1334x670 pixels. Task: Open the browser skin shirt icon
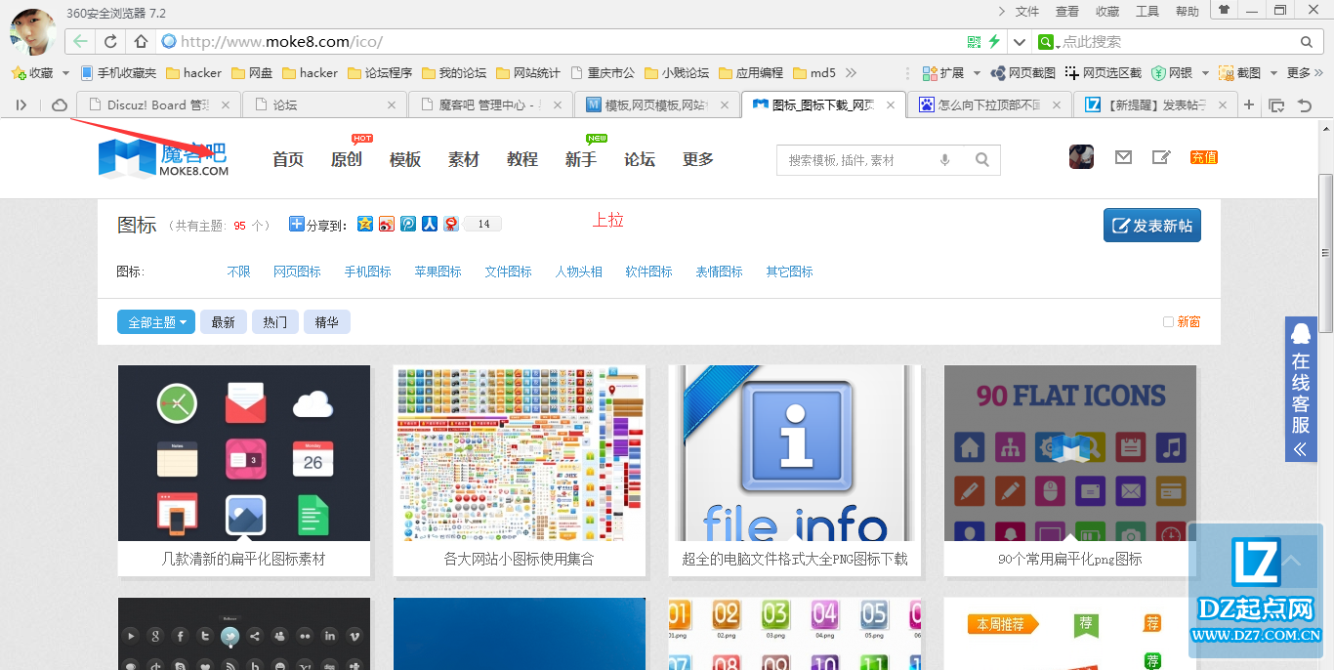[1223, 10]
